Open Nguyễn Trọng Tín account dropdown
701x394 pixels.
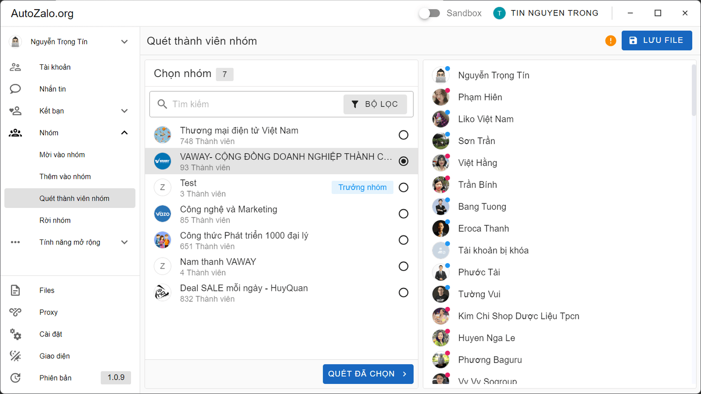coord(124,42)
